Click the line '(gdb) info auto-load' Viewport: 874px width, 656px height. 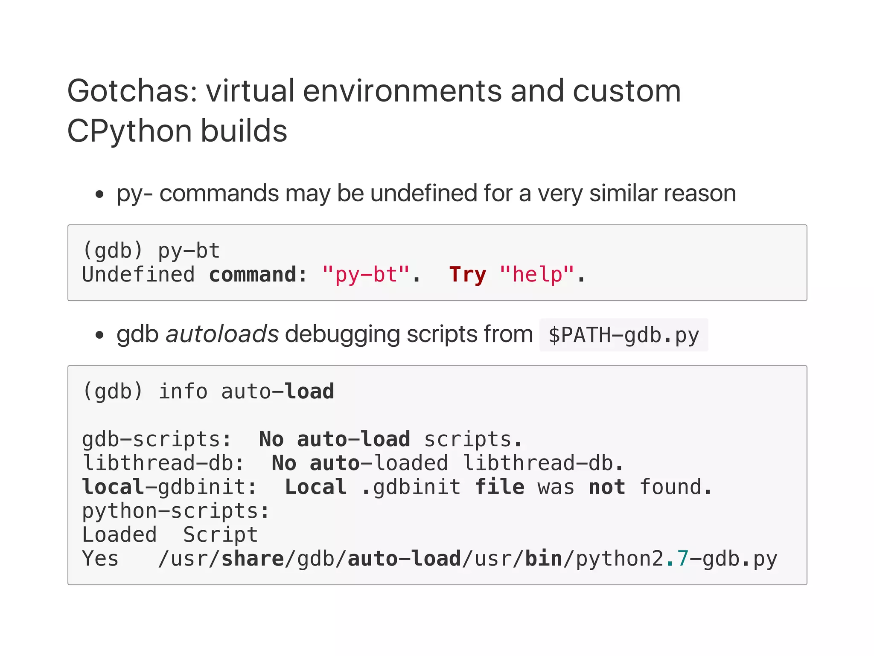[208, 391]
